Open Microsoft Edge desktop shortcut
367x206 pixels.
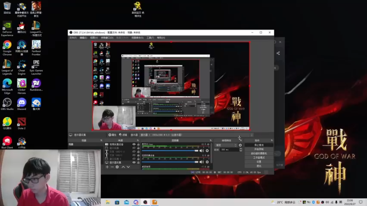7,87
